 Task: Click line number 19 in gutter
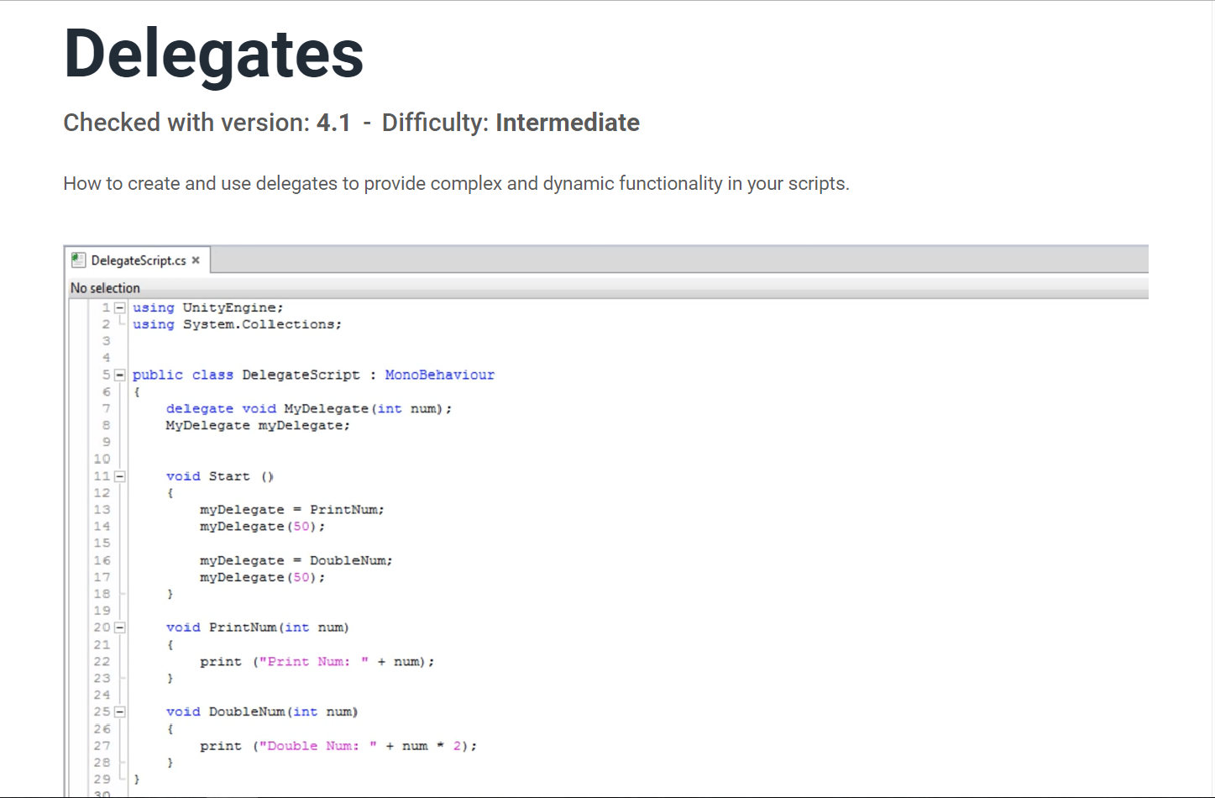pyautogui.click(x=102, y=611)
